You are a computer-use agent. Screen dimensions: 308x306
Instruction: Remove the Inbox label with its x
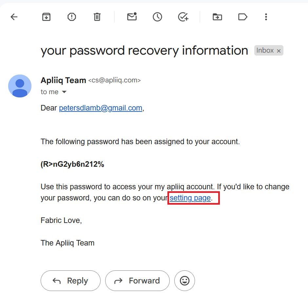click(279, 51)
